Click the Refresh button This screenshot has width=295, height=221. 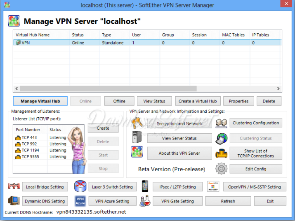228,201
